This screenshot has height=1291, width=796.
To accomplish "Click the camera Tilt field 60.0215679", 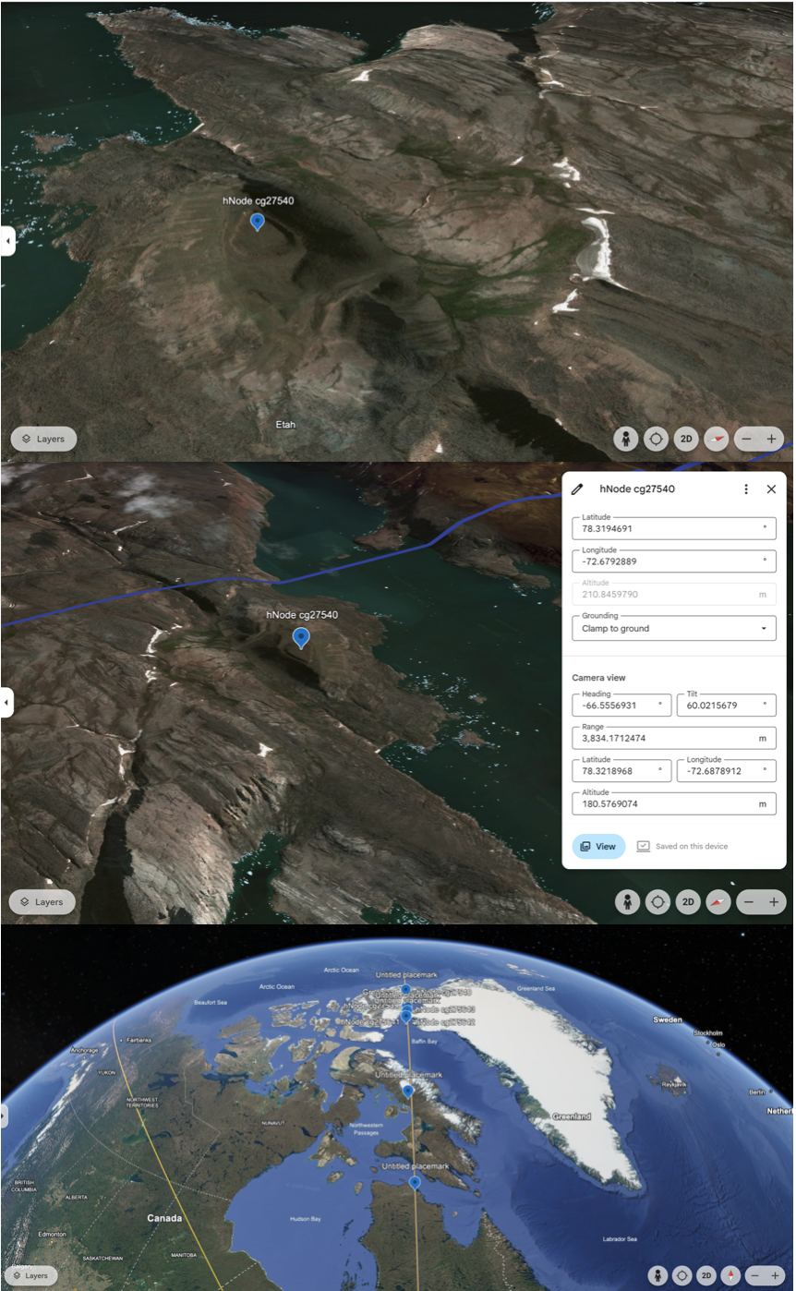I will point(726,706).
